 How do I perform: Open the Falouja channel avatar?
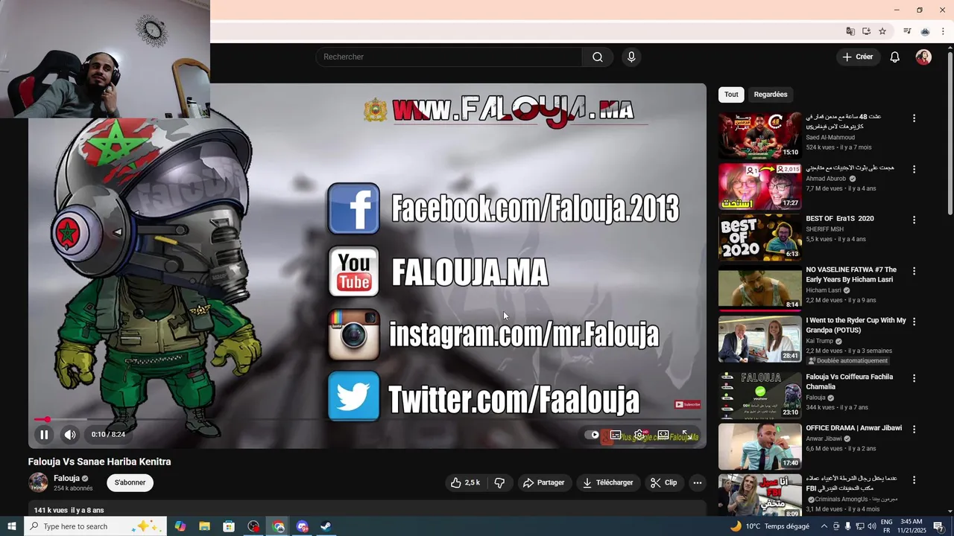point(38,482)
